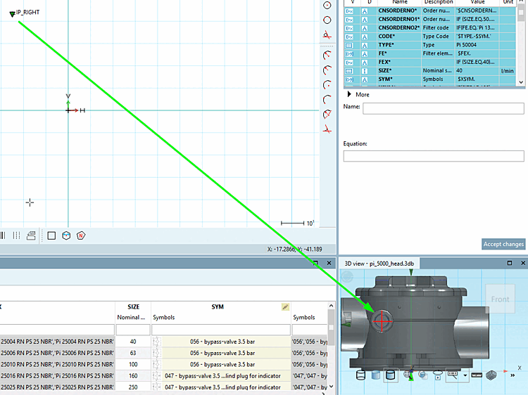Screen dimensions: 528x395
Task: Click the symbol thumbnail in the size 40 row
Action: click(156, 342)
